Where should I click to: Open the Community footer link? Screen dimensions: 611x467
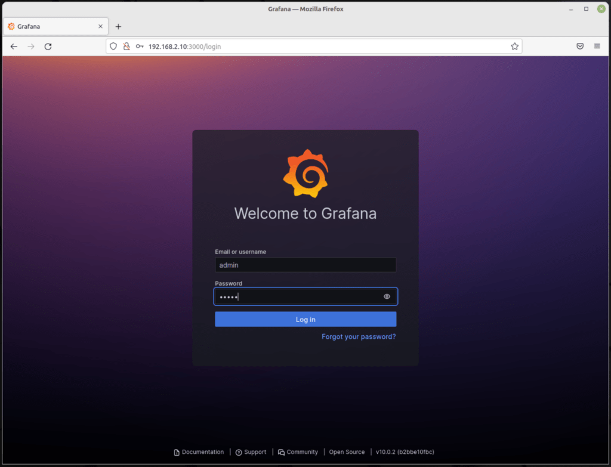tap(298, 452)
